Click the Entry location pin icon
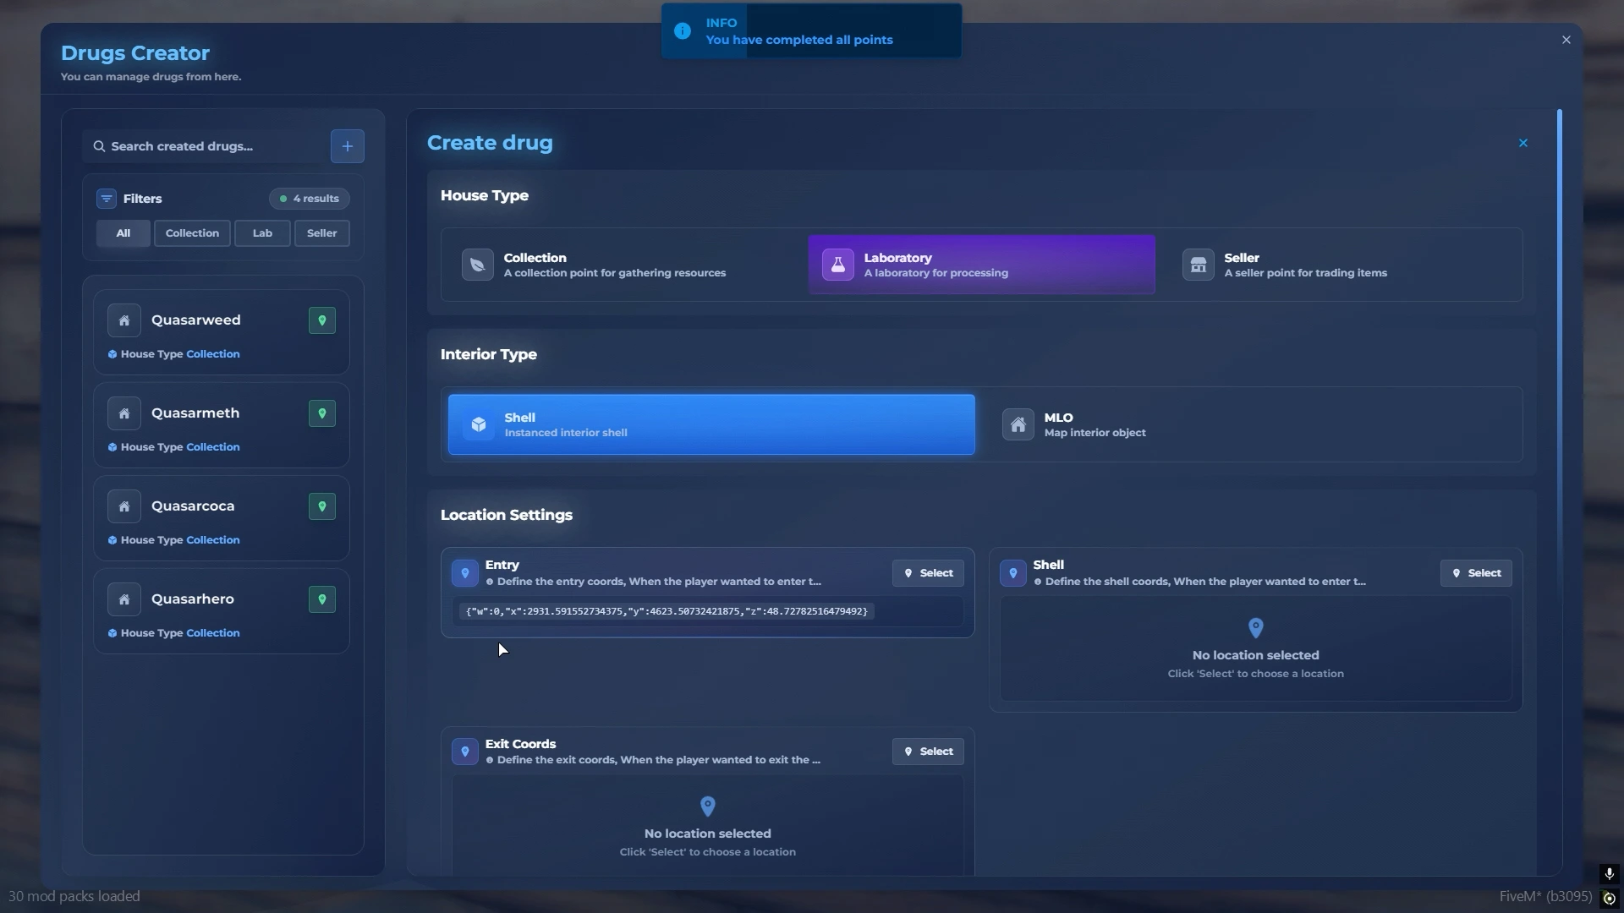The image size is (1624, 913). [x=465, y=573]
